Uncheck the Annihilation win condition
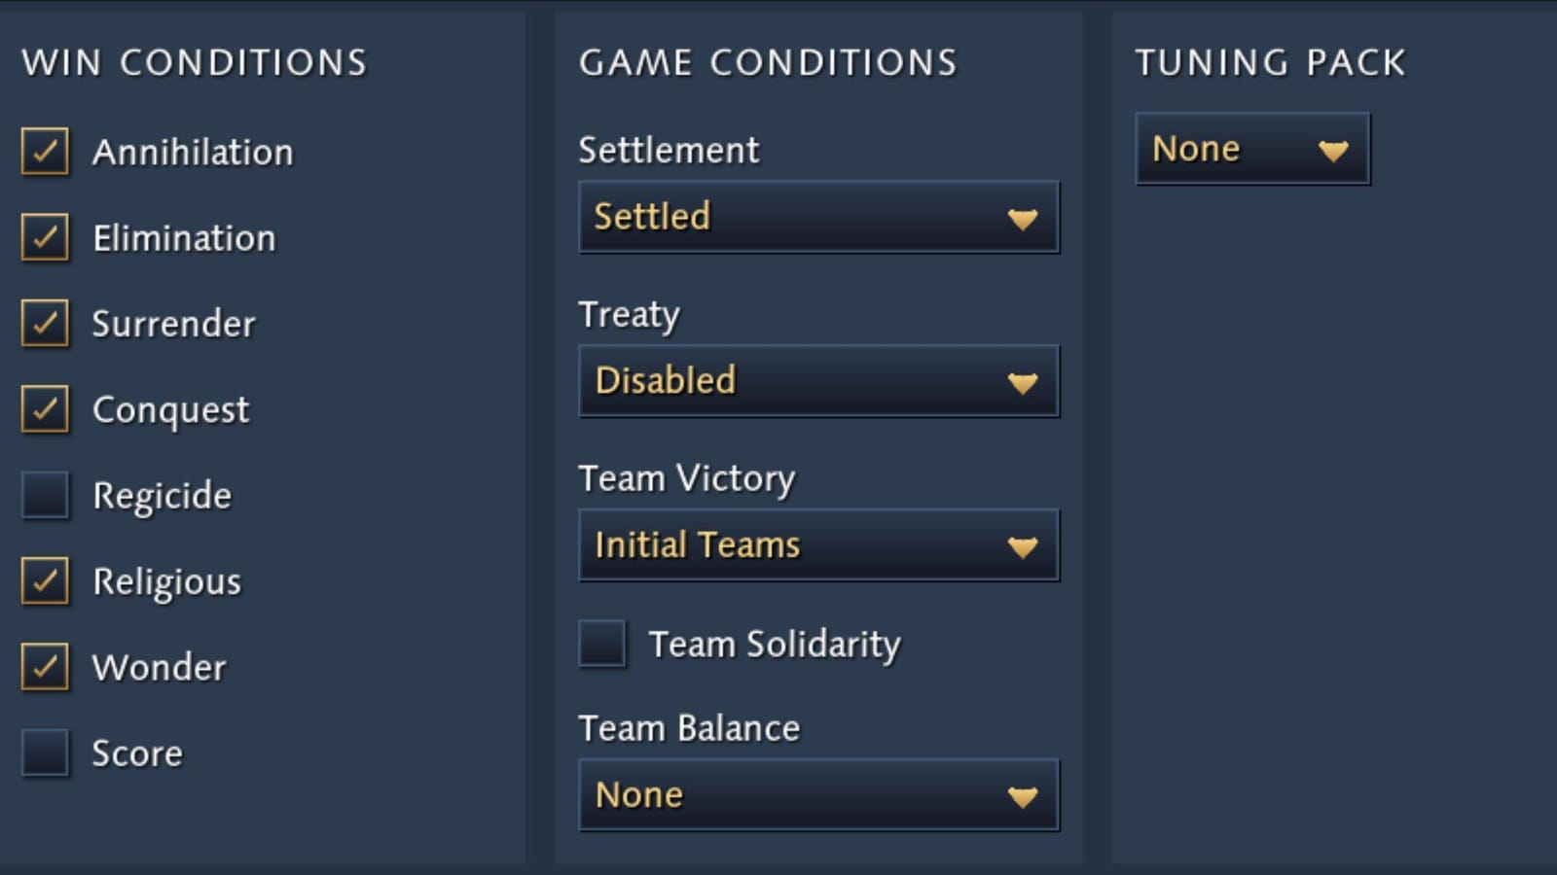 [x=45, y=152]
